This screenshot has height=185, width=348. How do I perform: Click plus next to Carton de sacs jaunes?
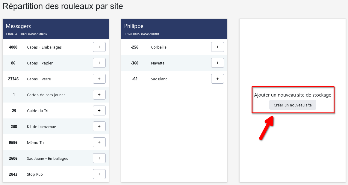pyautogui.click(x=99, y=95)
